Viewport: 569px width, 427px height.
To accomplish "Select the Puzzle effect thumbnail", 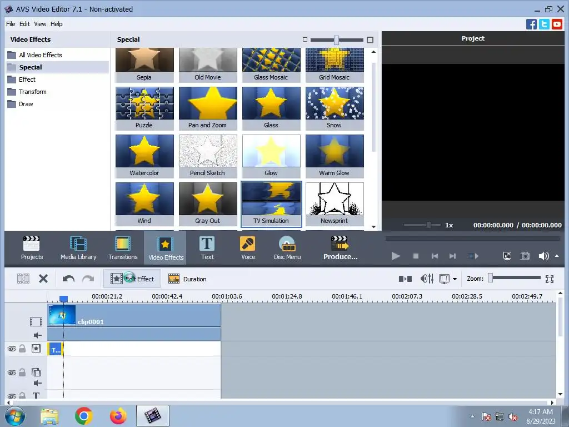I will pos(144,108).
